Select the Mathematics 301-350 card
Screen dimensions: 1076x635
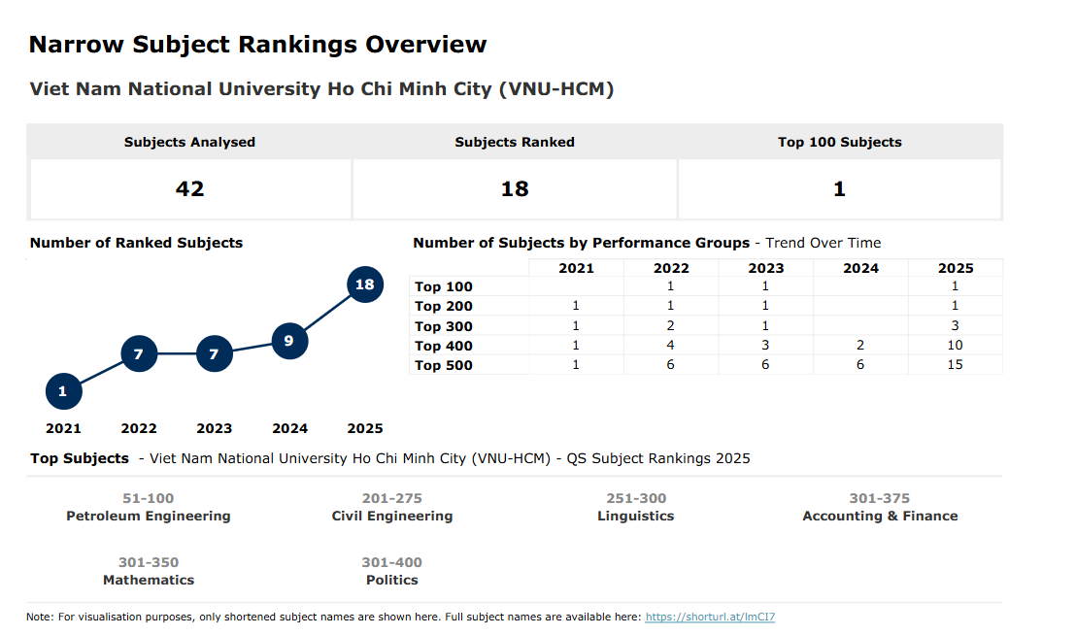[x=149, y=571]
